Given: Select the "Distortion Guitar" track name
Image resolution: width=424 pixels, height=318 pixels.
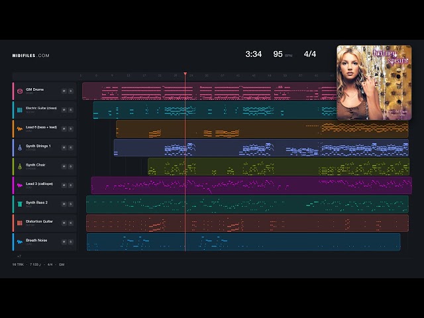Looking at the screenshot, I should point(39,221).
